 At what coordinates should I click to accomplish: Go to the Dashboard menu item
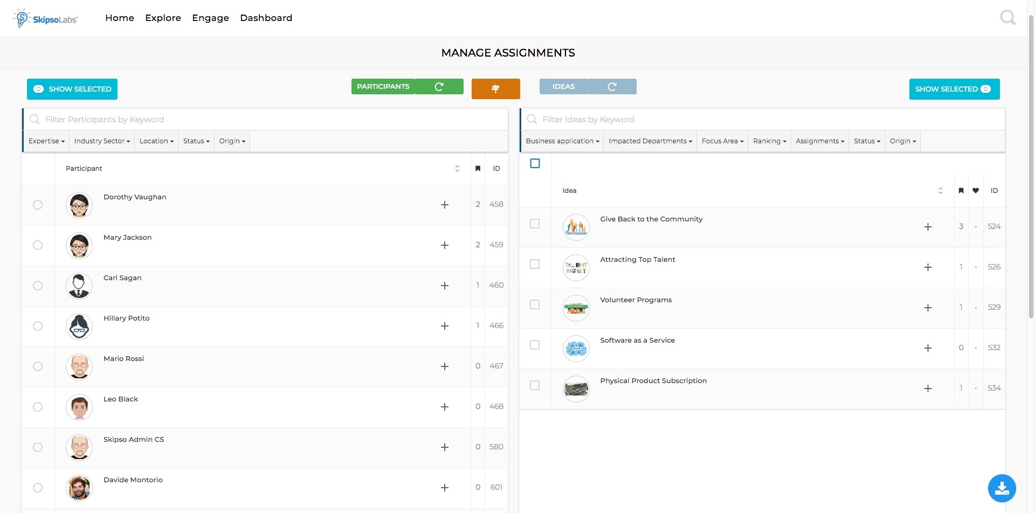pyautogui.click(x=266, y=18)
